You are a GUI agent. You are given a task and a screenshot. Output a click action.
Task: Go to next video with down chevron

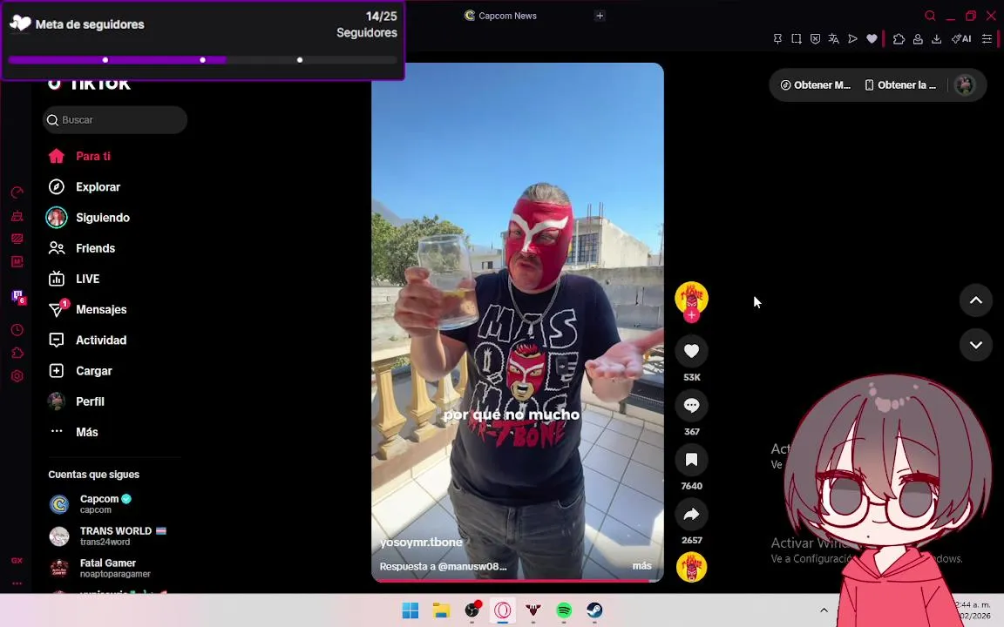[976, 345]
